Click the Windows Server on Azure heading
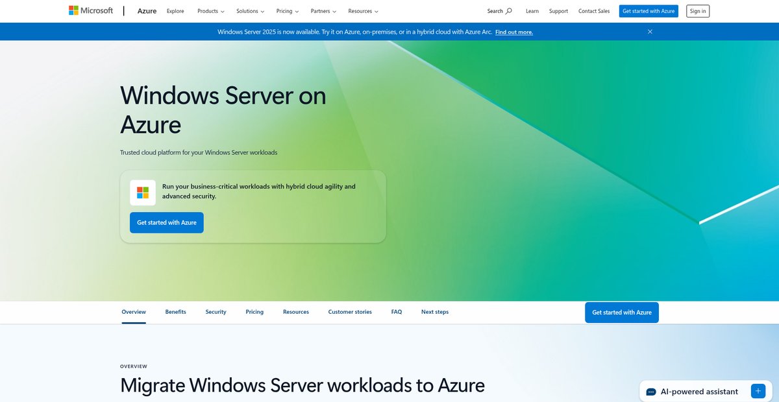Screen dimensions: 779x402 coord(223,109)
